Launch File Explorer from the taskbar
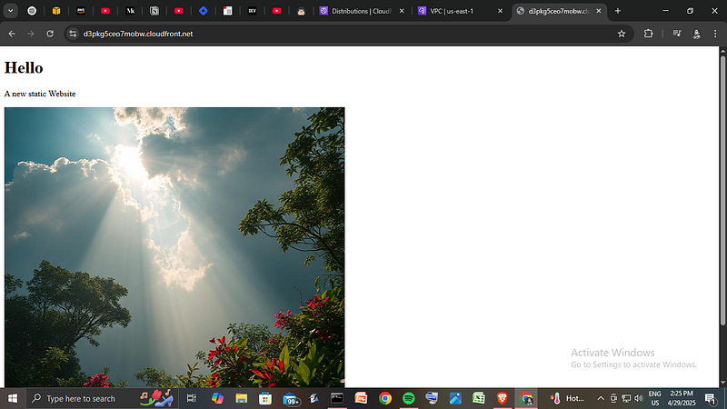The width and height of the screenshot is (727, 409). [x=241, y=398]
